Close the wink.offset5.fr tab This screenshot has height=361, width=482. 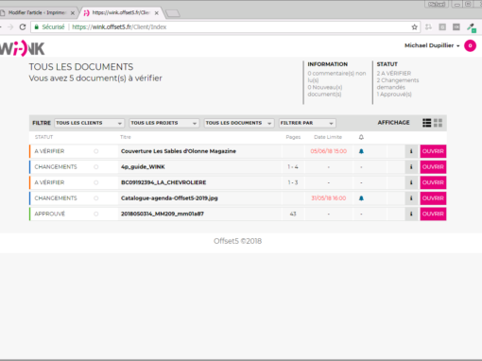[157, 13]
